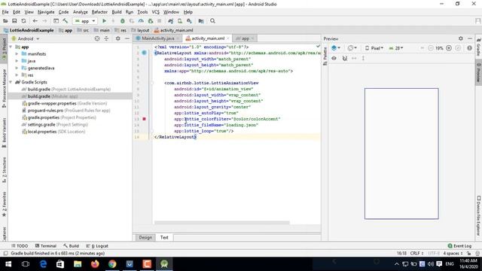Expand the res folder

coord(17,75)
